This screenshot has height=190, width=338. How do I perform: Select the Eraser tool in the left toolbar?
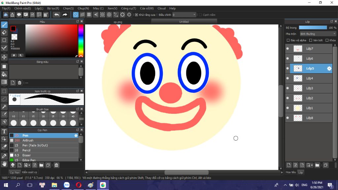[x=4, y=33]
